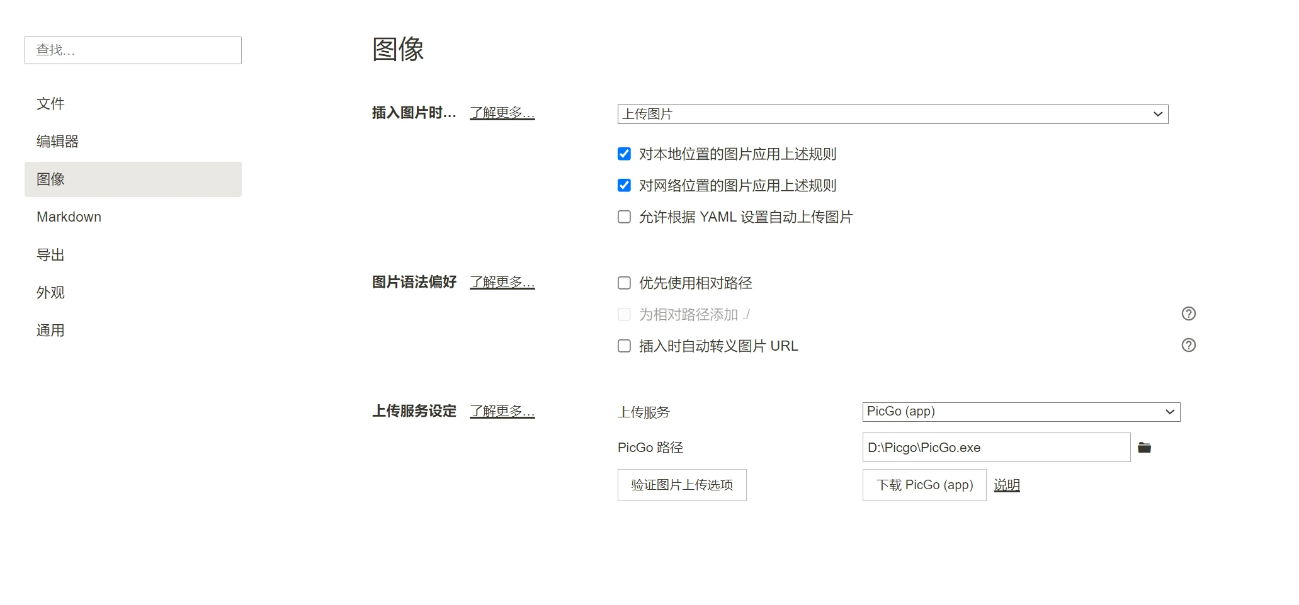This screenshot has width=1299, height=605.
Task: Switch to 编辑器 settings section
Action: click(57, 142)
